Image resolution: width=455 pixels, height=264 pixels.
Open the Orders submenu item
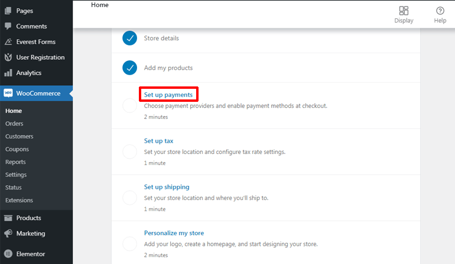coord(14,124)
